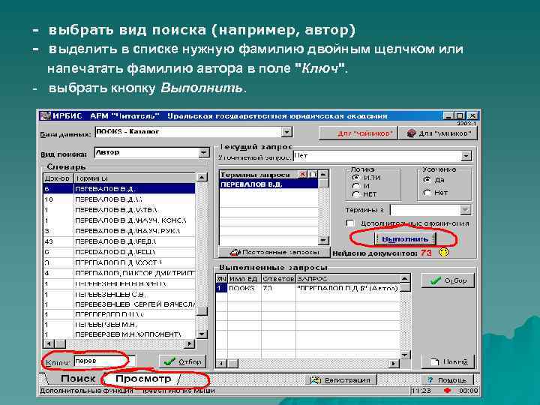This screenshot has width=540, height=405.
Task: Click the red cross icon in status bar
Action: pyautogui.click(x=447, y=391)
